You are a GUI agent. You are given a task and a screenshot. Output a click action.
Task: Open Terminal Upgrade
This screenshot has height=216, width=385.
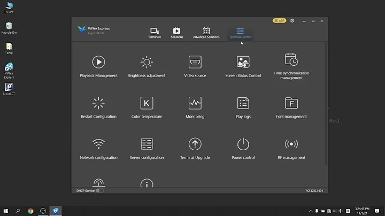(x=195, y=149)
